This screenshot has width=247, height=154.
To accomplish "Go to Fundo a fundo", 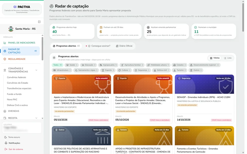I will coord(14,94).
